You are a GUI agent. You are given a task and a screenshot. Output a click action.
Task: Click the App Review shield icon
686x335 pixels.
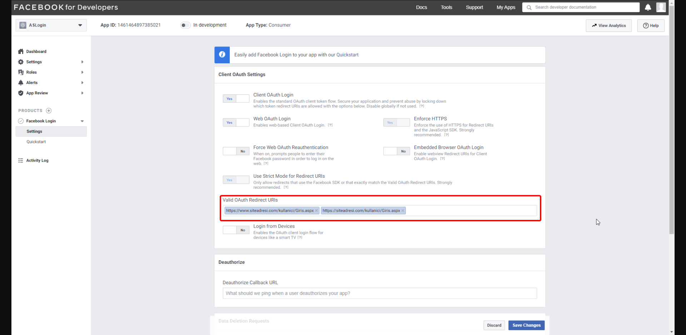tap(21, 93)
